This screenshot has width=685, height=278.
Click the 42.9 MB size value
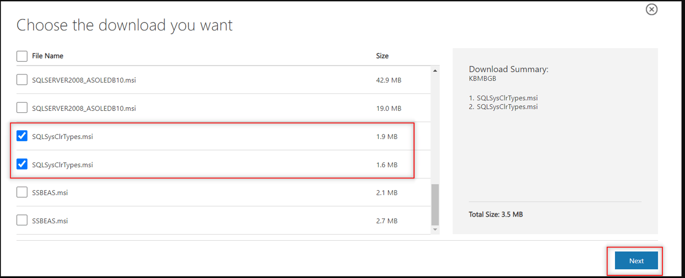pos(389,80)
